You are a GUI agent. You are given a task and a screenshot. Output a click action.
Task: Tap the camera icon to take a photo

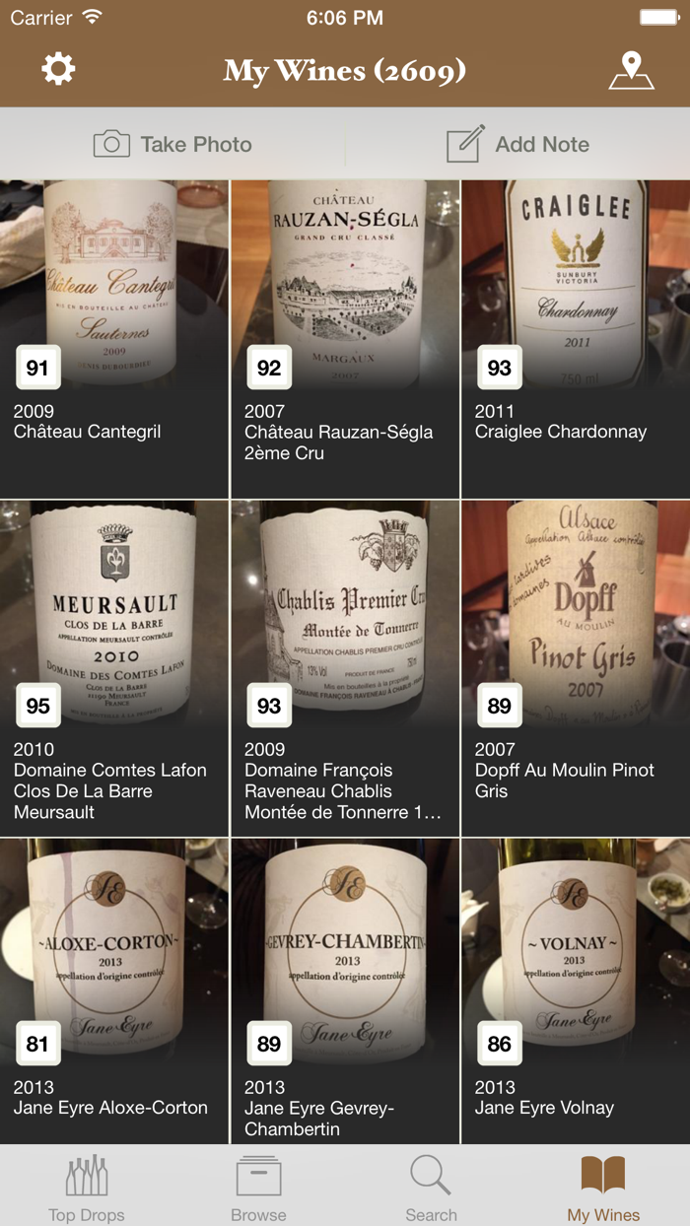tap(111, 144)
